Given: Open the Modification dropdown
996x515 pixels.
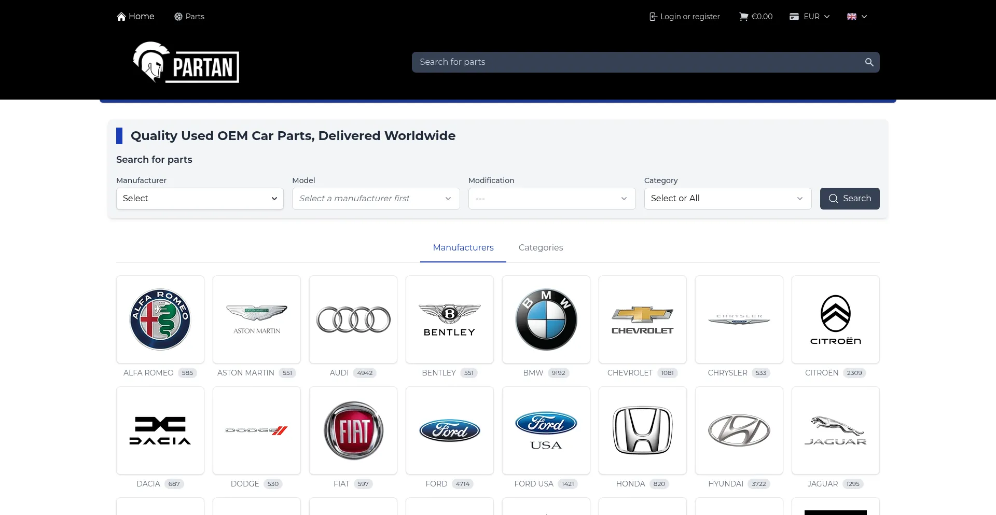Looking at the screenshot, I should 552,199.
